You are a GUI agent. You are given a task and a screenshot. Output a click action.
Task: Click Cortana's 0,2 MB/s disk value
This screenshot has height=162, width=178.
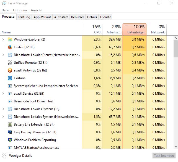(138, 78)
